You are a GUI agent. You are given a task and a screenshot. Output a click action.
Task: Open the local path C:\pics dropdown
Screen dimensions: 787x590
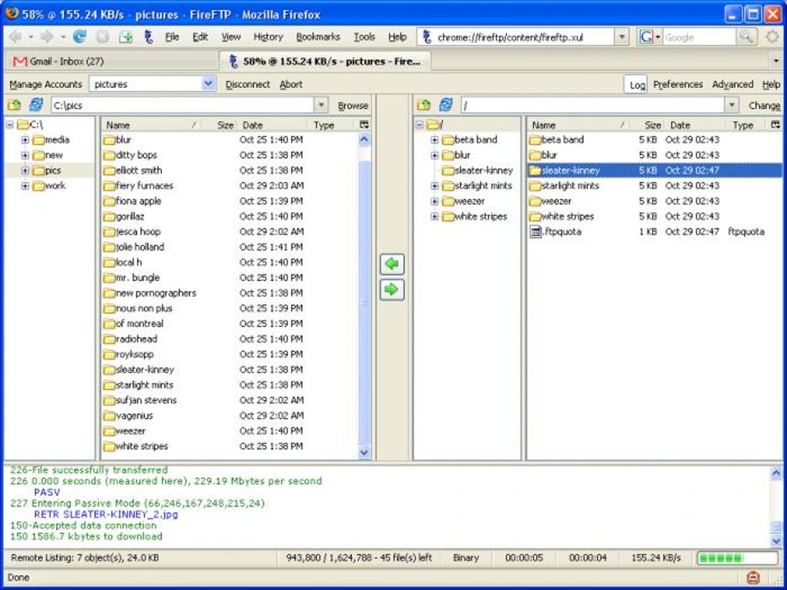[321, 106]
